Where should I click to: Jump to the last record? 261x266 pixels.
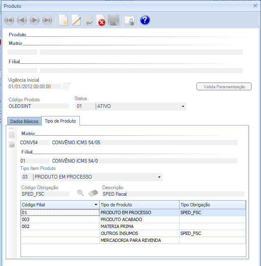47,20
